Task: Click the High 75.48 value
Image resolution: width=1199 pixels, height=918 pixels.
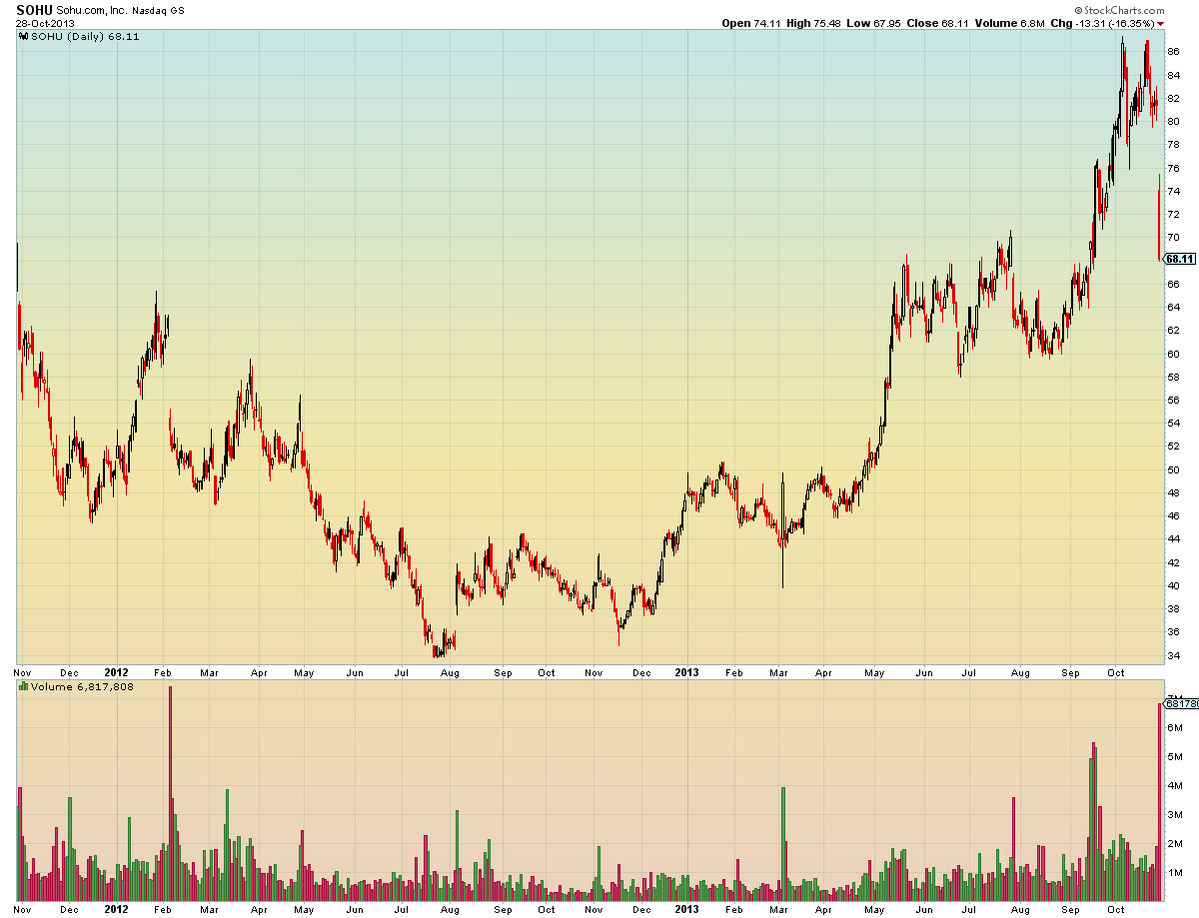Action: (813, 23)
